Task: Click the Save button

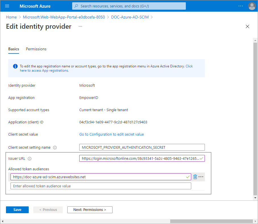Action: (17, 210)
